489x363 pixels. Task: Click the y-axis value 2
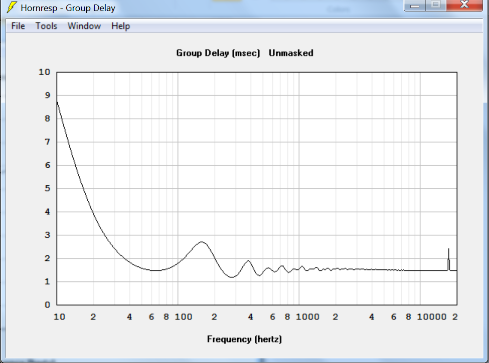click(x=48, y=258)
